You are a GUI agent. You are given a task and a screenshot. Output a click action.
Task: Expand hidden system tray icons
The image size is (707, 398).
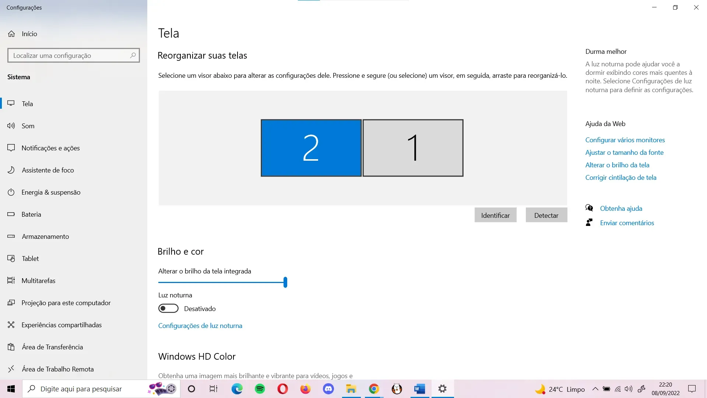click(x=595, y=389)
